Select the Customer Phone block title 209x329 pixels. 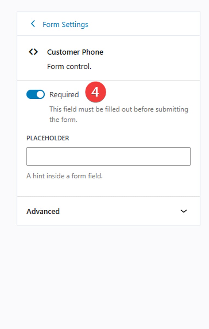[x=75, y=52]
